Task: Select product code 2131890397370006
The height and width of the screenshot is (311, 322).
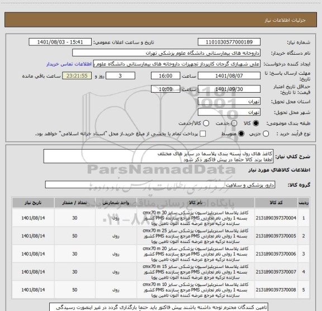Action: [x=276, y=253]
